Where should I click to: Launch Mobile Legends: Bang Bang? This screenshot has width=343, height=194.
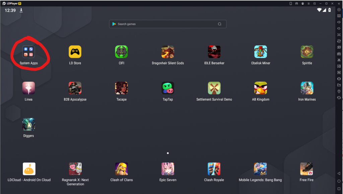pos(260,169)
